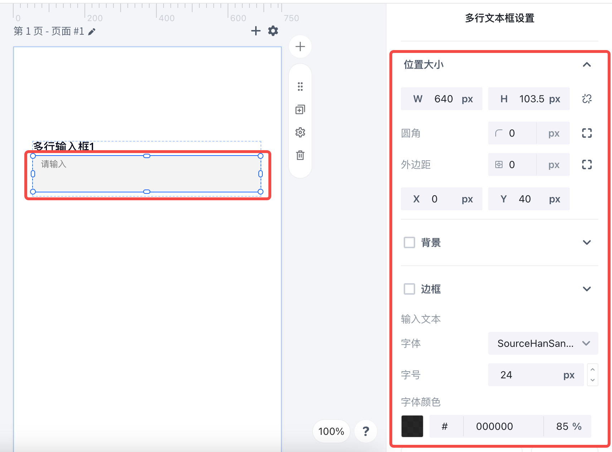
Task: Expand the 边框 section chevron
Action: tap(587, 289)
